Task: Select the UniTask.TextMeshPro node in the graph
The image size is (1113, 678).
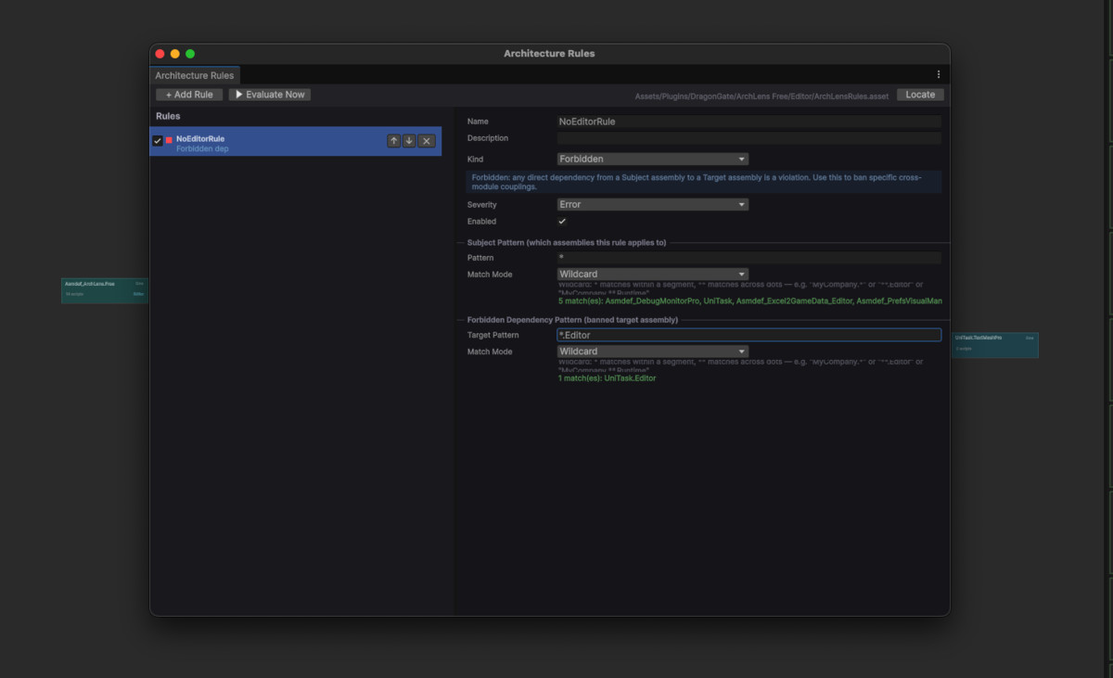Action: tap(995, 345)
